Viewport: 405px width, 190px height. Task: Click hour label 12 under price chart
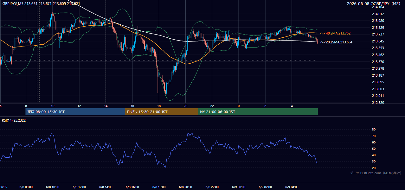click(x=79, y=106)
